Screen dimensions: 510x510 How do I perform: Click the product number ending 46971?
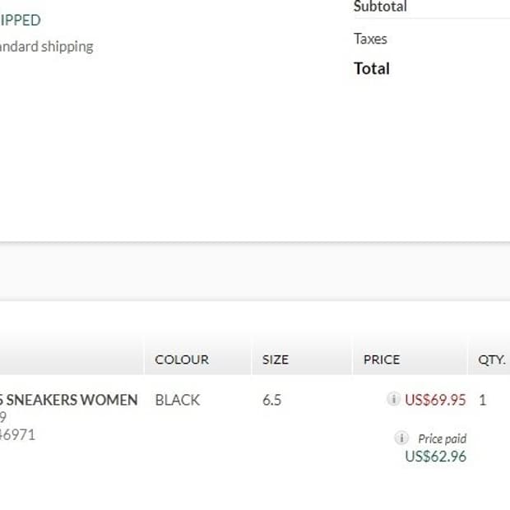17,434
